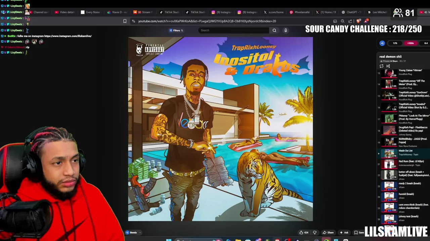Click the Ask button under video
430x241 pixels.
point(344,233)
